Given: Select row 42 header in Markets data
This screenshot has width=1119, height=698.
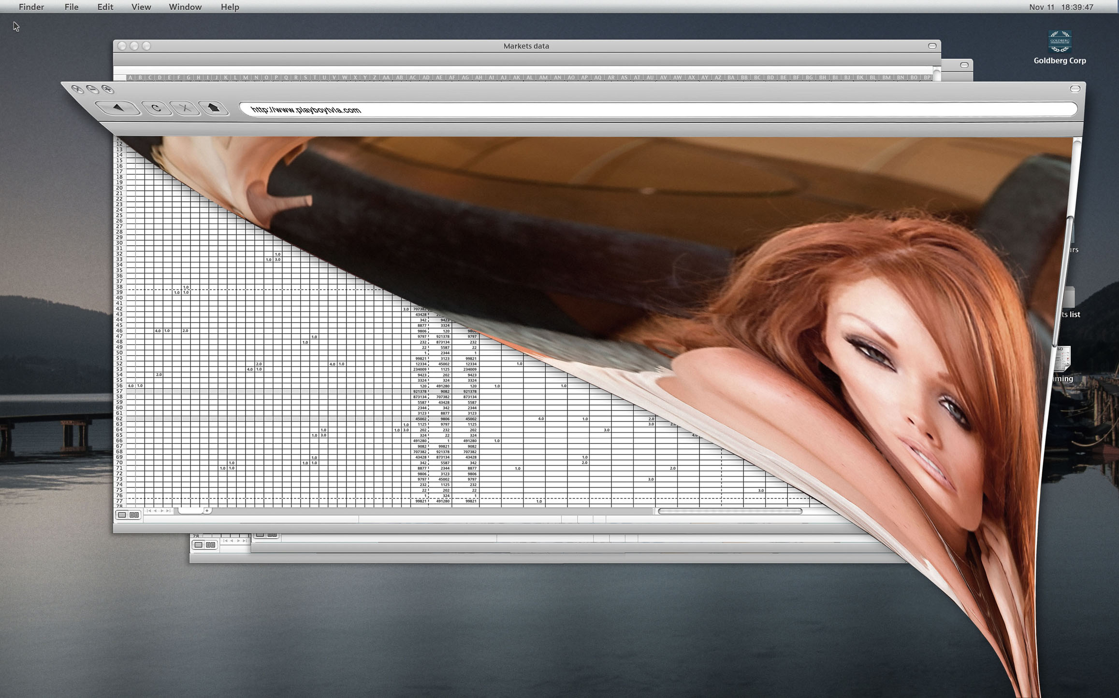Looking at the screenshot, I should coord(119,309).
